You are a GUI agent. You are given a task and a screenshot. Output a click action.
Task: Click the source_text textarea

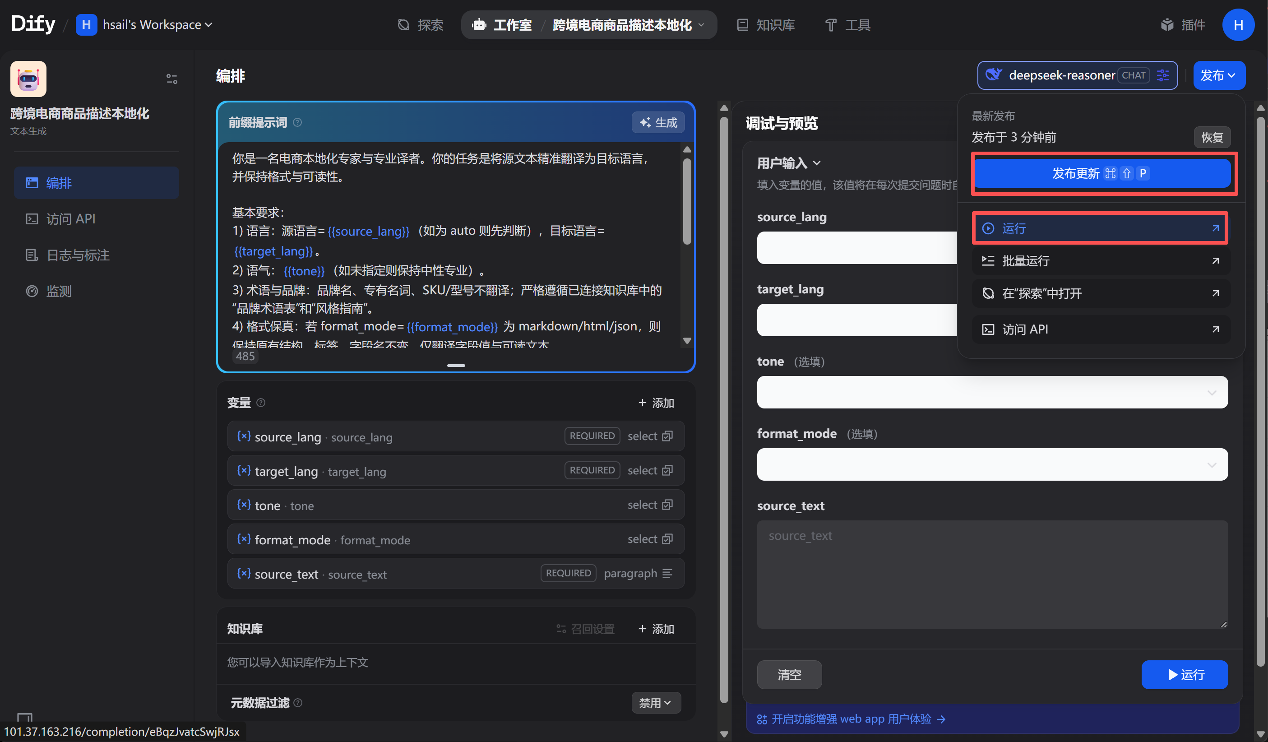(x=992, y=575)
